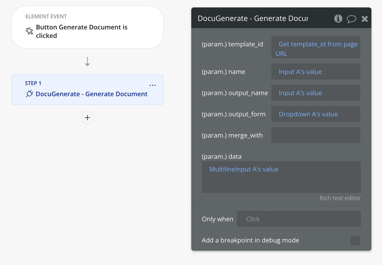The width and height of the screenshot is (382, 265).
Task: Click the (param.) template_id label
Action: tap(232, 44)
